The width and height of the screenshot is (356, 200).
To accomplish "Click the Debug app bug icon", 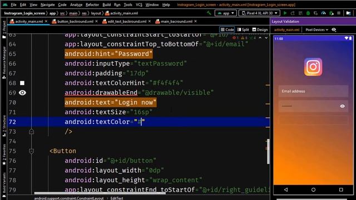I will point(308,13).
